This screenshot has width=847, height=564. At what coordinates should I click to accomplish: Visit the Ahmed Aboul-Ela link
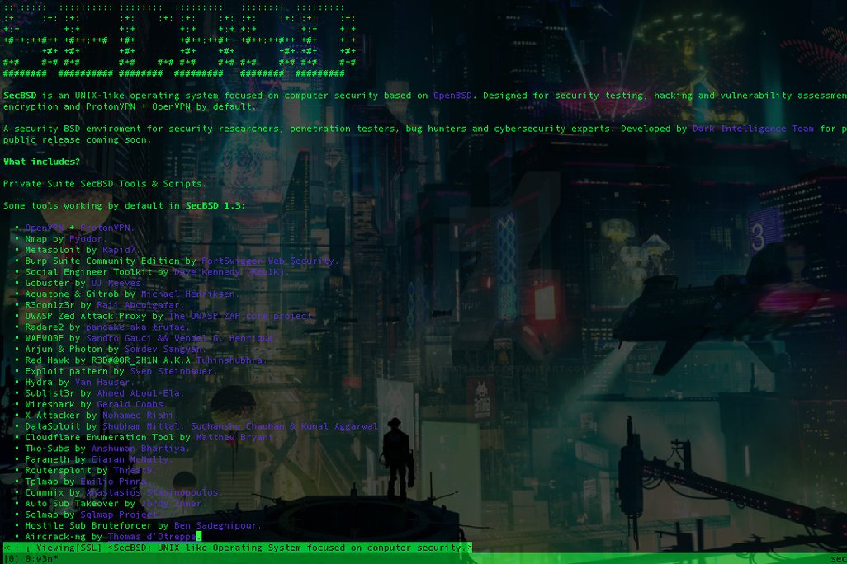coord(139,393)
